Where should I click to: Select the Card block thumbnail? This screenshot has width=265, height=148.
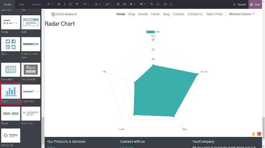[31, 23]
